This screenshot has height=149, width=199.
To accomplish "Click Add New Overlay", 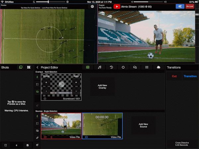I will 102,87.
